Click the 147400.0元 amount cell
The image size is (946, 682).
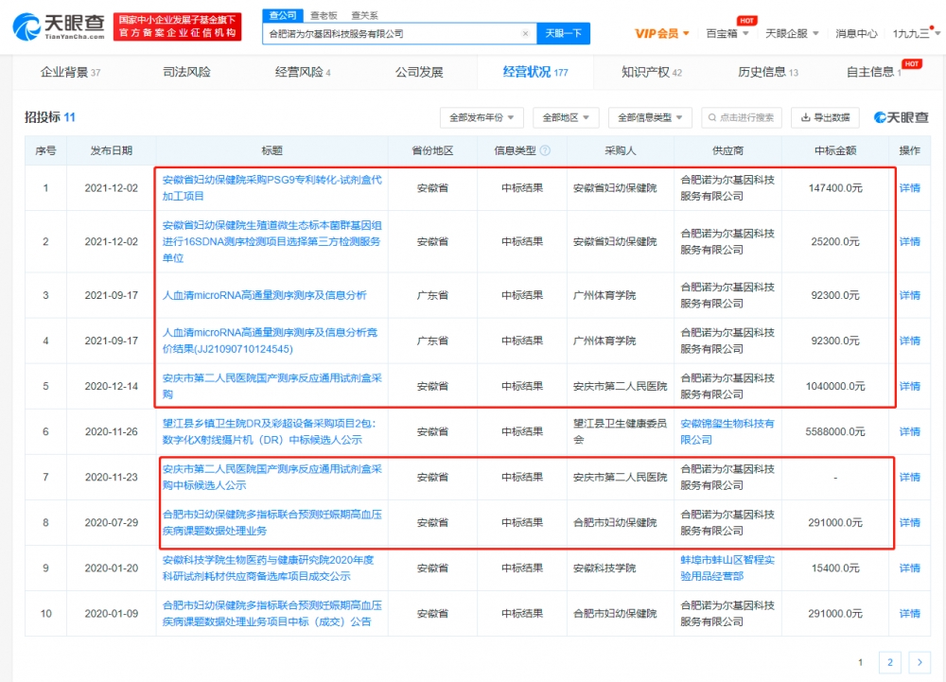[x=835, y=188]
